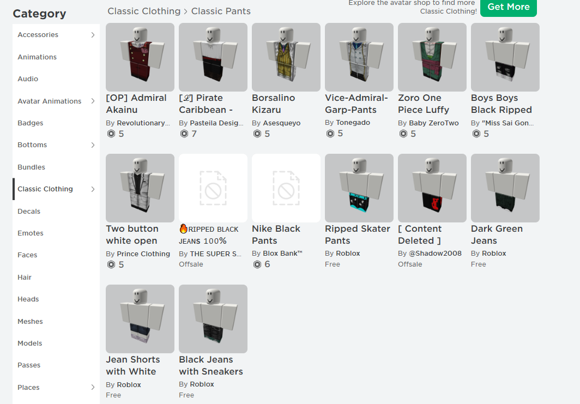
Task: Select the Decals category
Action: point(29,211)
